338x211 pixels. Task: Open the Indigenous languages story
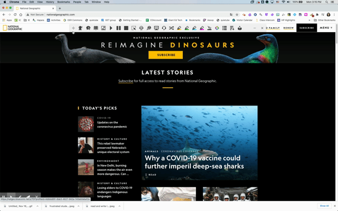click(x=115, y=192)
